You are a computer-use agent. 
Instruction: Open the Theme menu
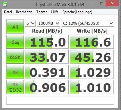click(42, 12)
